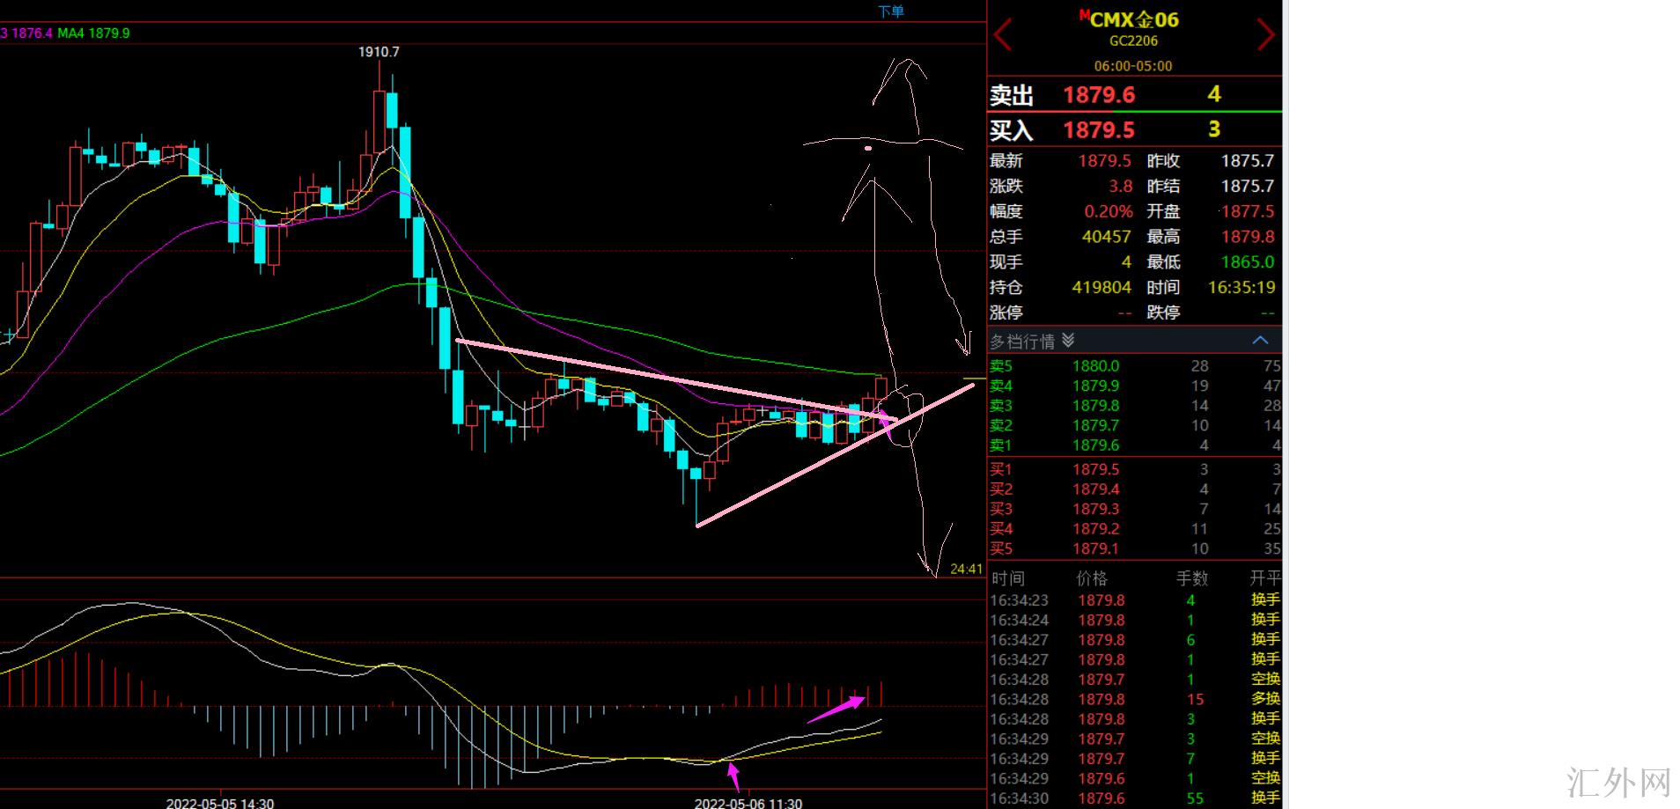Click the 手数 column header
This screenshot has width=1680, height=809.
[1192, 578]
